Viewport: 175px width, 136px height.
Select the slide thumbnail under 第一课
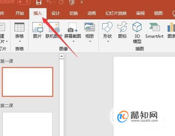(27, 82)
